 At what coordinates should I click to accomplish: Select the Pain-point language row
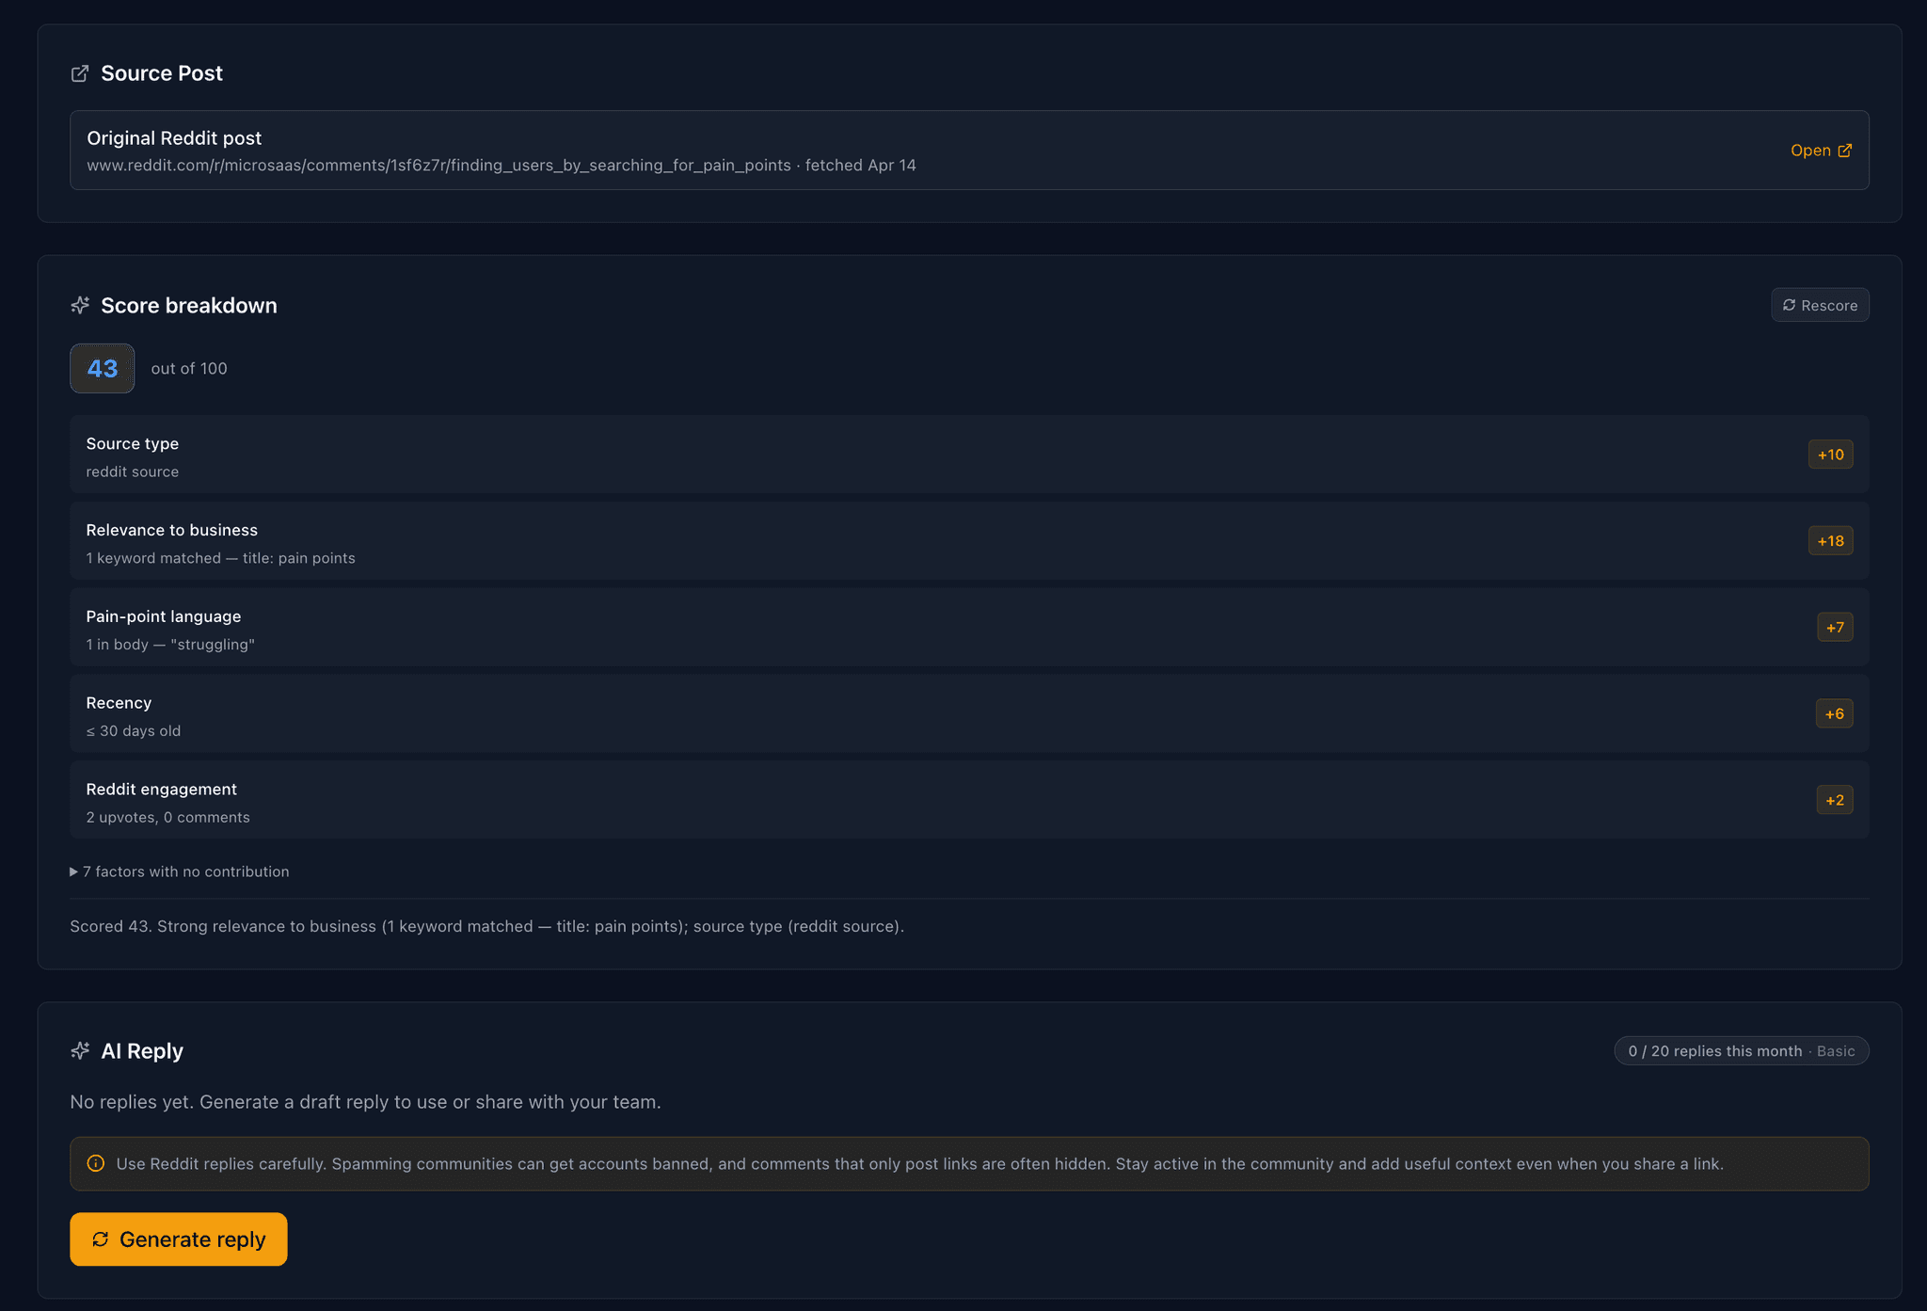pyautogui.click(x=969, y=628)
